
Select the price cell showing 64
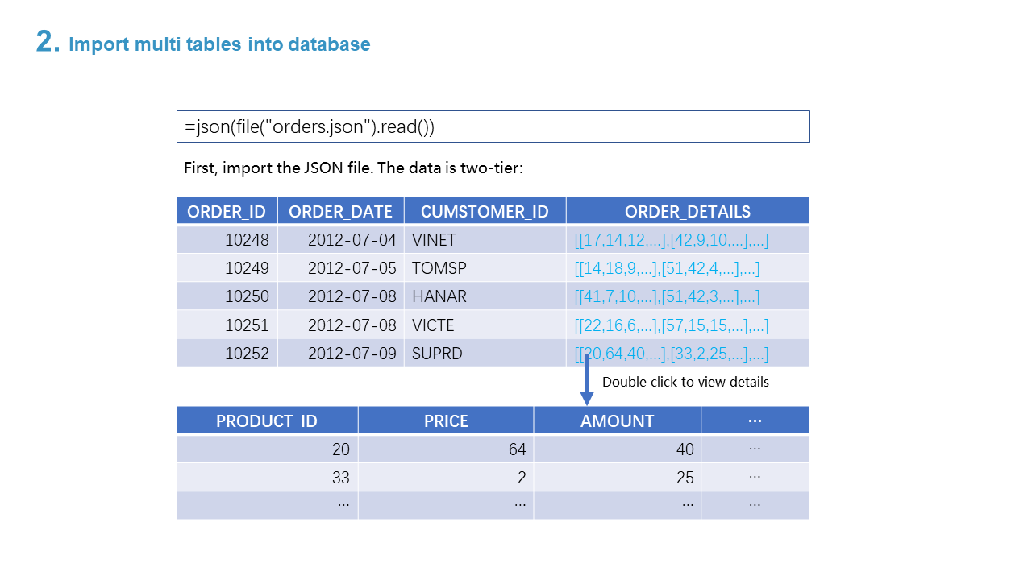516,449
